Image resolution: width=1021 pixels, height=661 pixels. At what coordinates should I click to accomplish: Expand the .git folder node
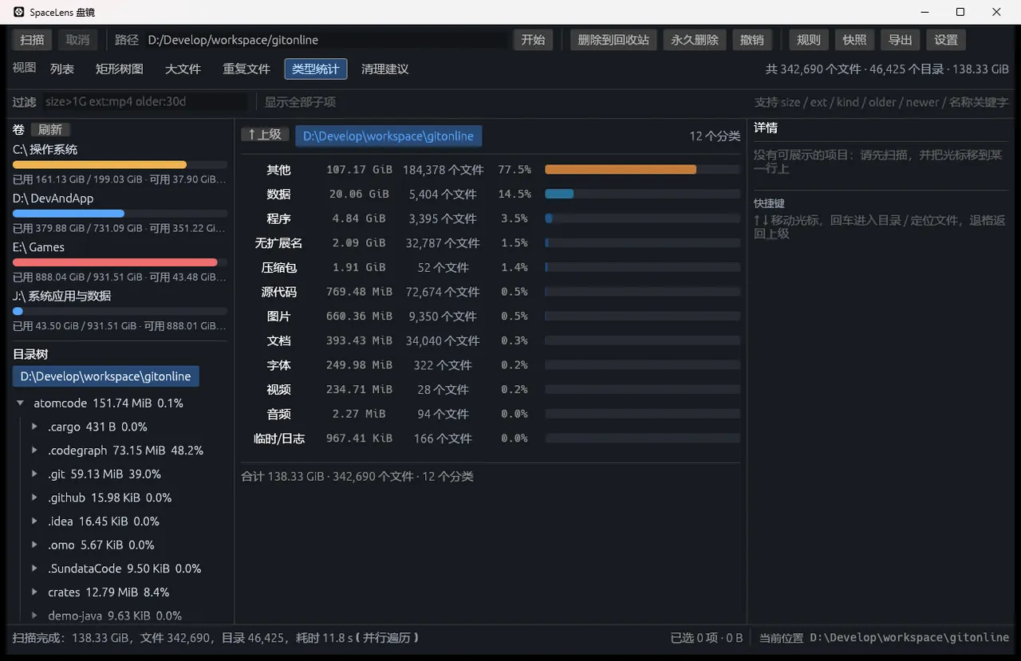click(34, 474)
